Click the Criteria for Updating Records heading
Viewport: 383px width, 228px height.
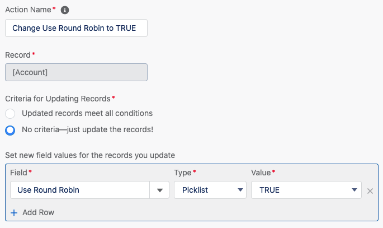(x=58, y=99)
